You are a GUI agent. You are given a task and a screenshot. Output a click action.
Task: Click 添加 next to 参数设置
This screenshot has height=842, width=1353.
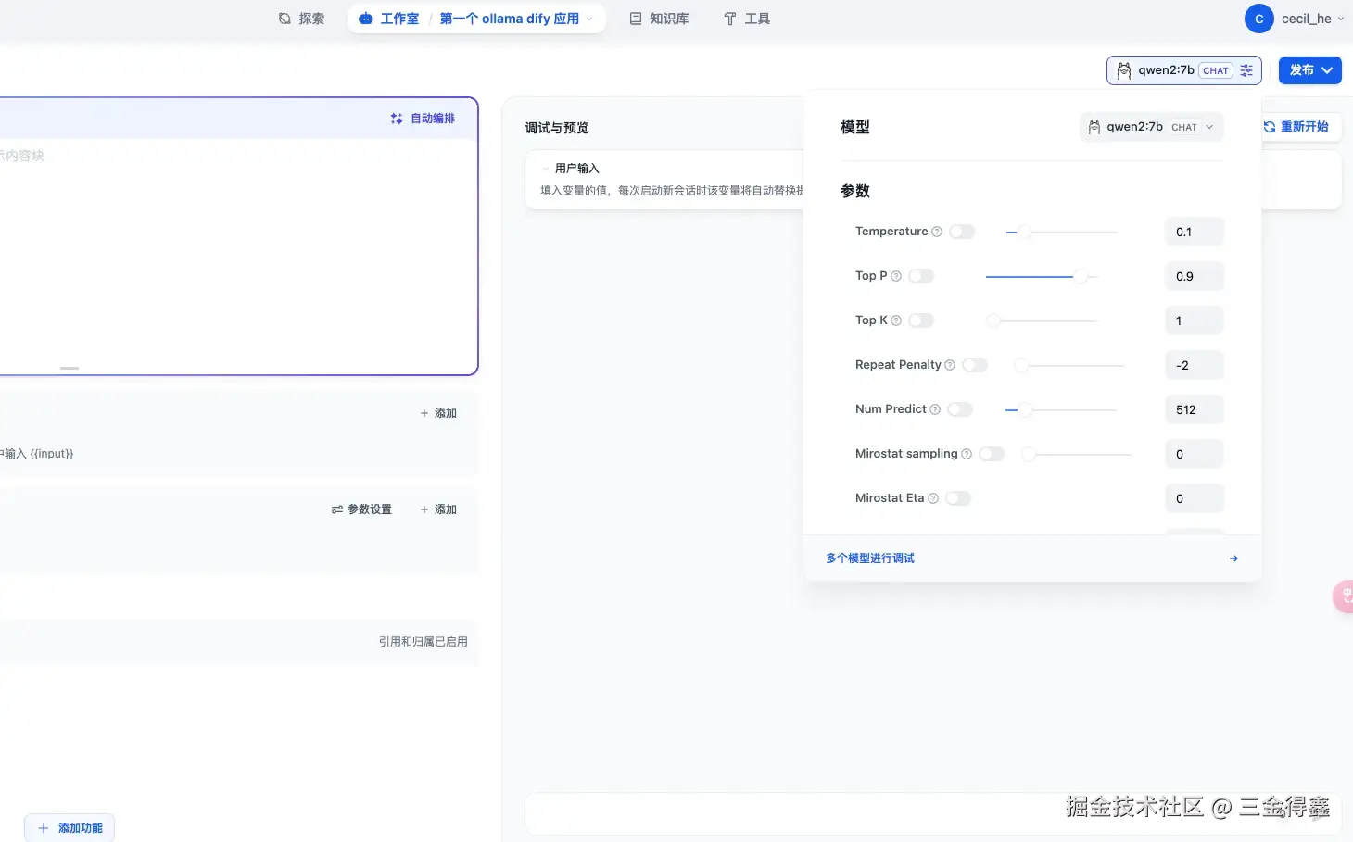click(438, 509)
